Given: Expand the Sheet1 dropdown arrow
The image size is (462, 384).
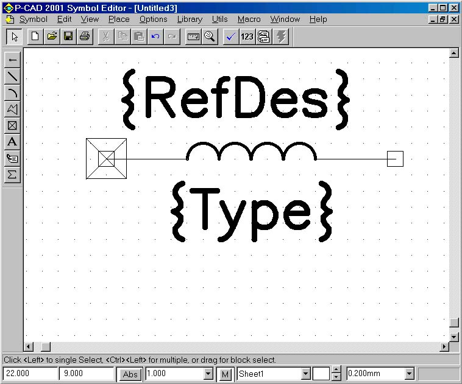Looking at the screenshot, I should click(x=306, y=374).
